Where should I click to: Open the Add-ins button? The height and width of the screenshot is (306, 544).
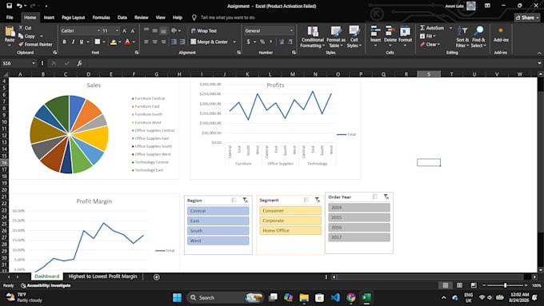click(x=501, y=35)
